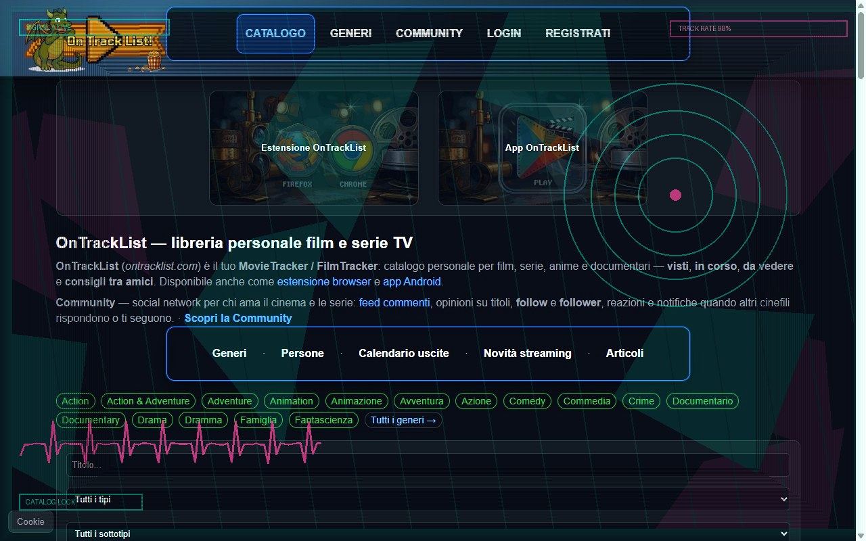Click the LOGIN nav link

point(504,33)
